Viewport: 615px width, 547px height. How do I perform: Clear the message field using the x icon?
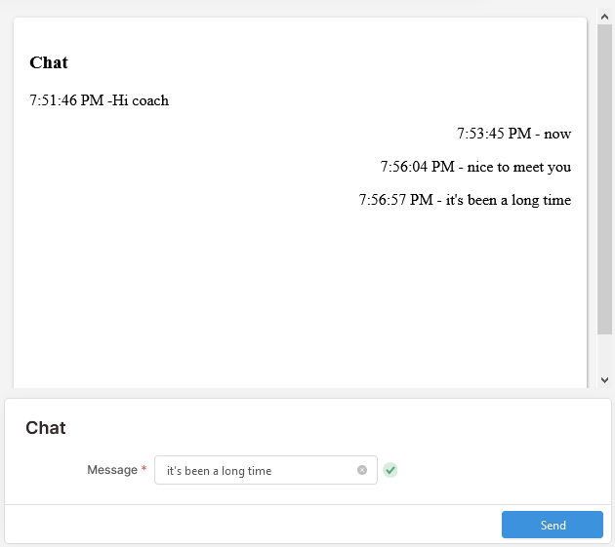(362, 470)
